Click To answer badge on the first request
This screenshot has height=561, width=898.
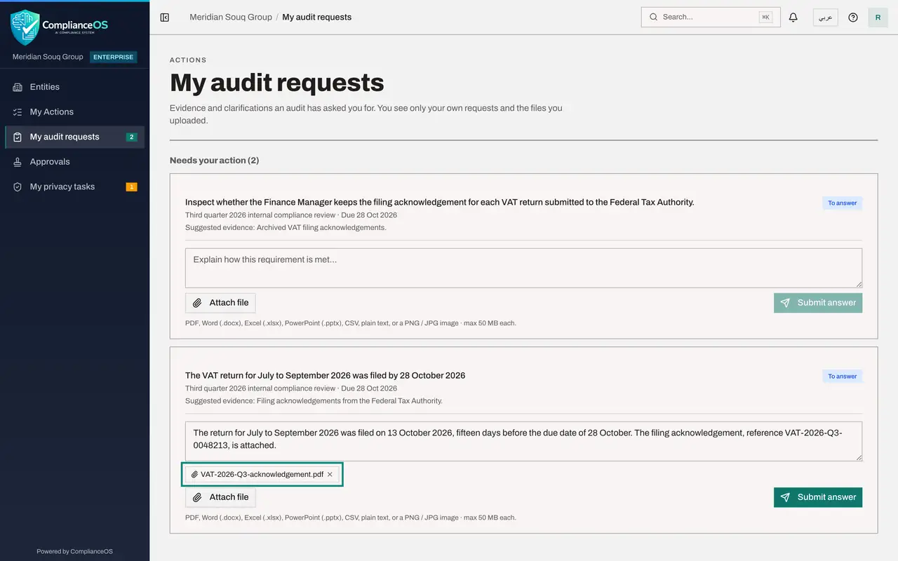[x=842, y=203]
